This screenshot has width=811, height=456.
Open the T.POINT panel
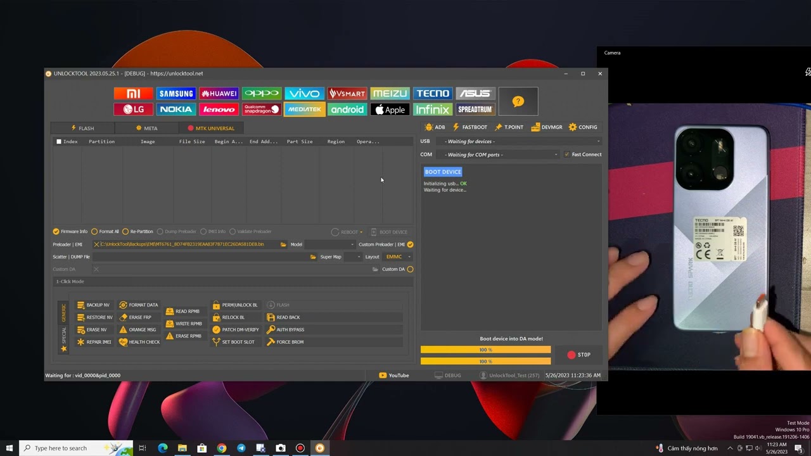point(509,127)
